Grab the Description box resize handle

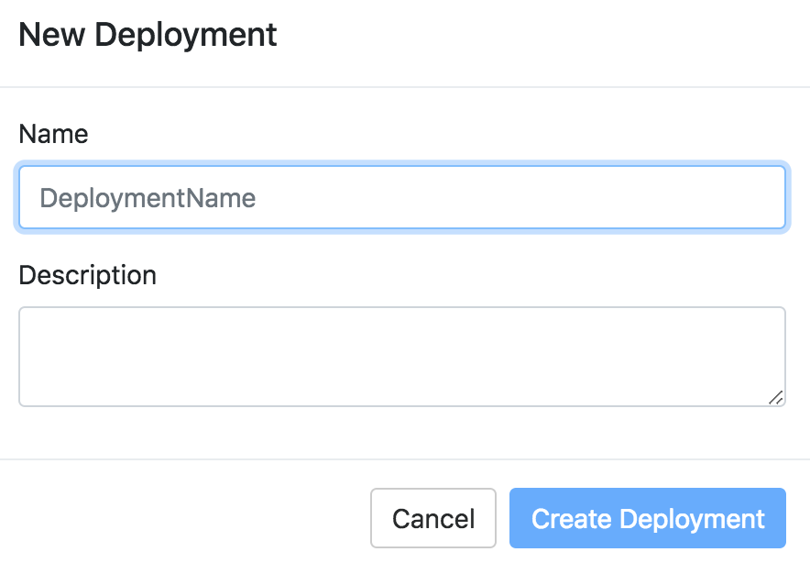click(775, 397)
